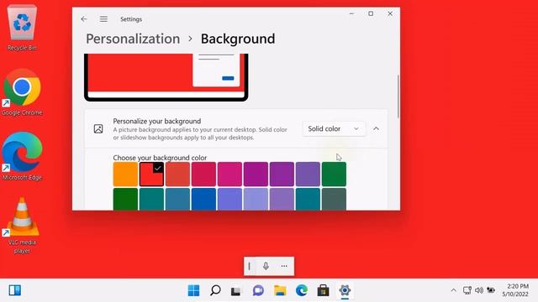Open taskbar Search magnifier

(215, 290)
